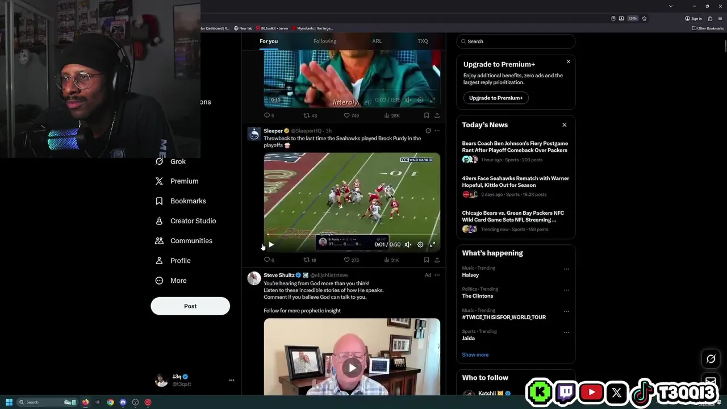The width and height of the screenshot is (727, 409).
Task: Open more options for The Clintons trend
Action: 566,290
